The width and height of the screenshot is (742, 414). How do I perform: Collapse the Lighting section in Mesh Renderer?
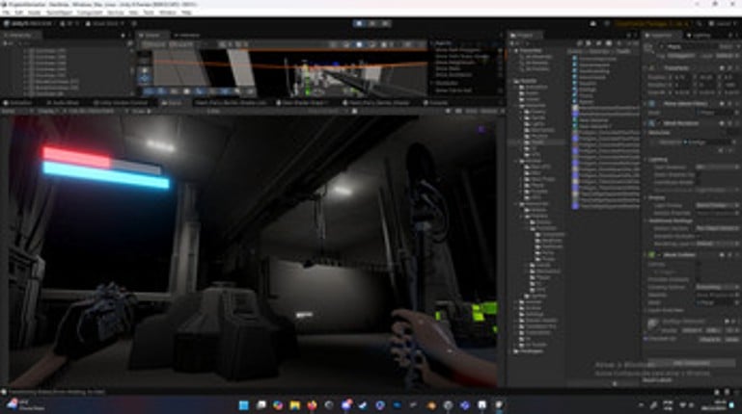[647, 156]
